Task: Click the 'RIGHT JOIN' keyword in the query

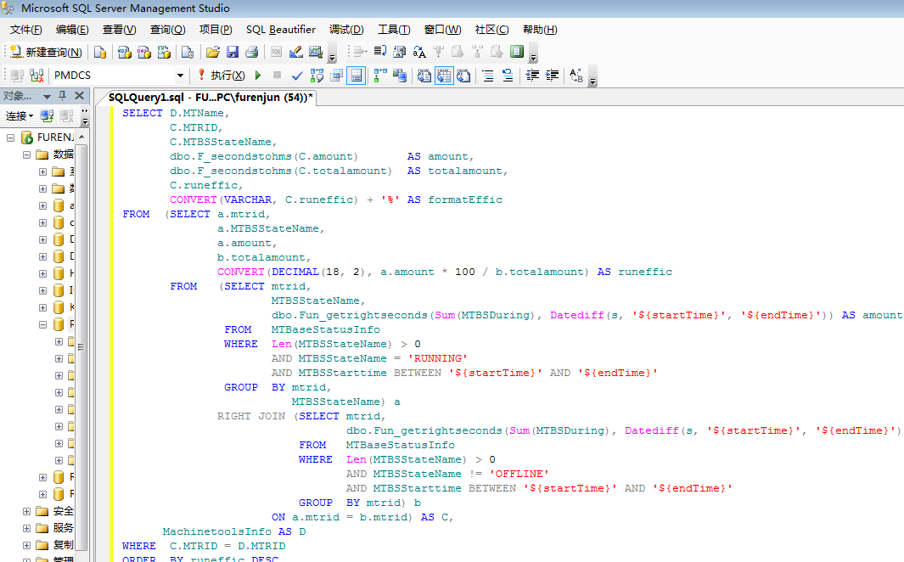Action: point(250,416)
